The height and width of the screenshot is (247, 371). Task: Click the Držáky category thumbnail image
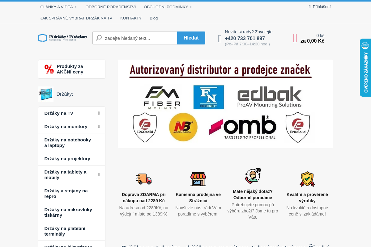pos(46,94)
